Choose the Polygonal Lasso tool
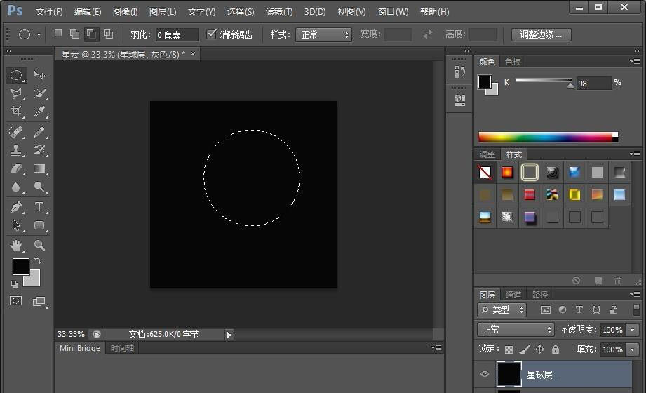The image size is (646, 393). (x=16, y=93)
